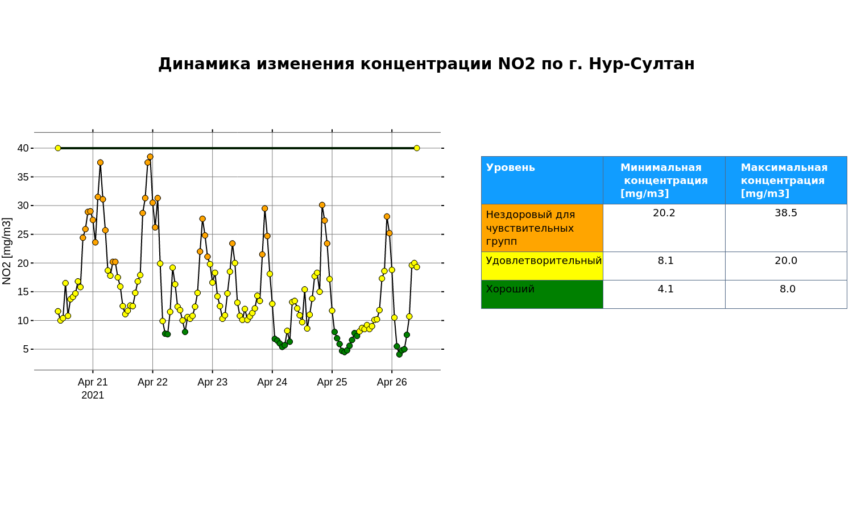
Task: Click the maximum value 20.0 cell
Action: (x=786, y=266)
